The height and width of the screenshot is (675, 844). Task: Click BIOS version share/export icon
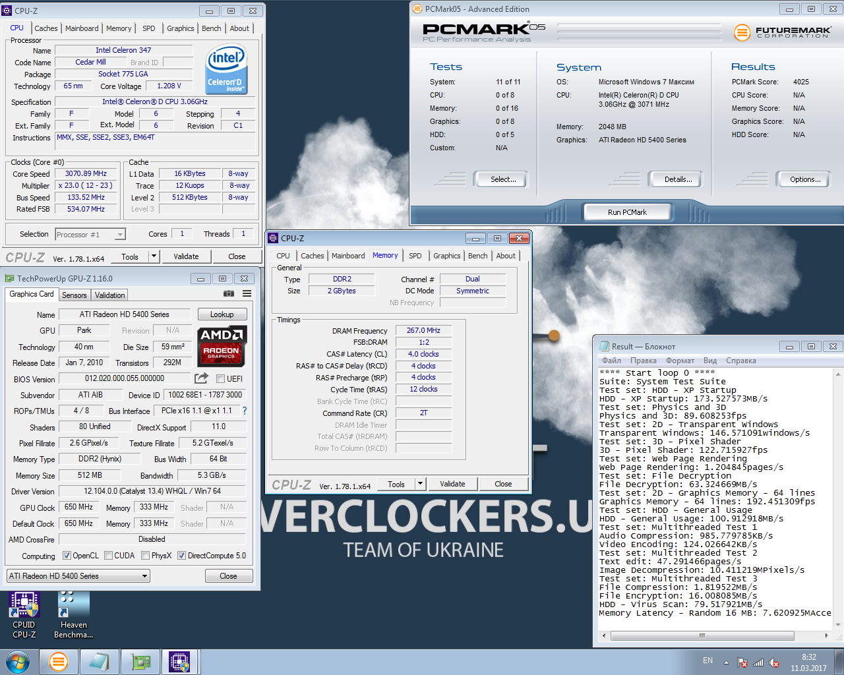201,378
